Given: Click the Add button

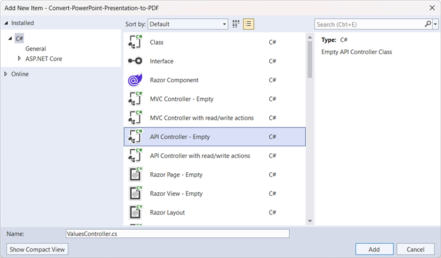Looking at the screenshot, I should point(375,249).
